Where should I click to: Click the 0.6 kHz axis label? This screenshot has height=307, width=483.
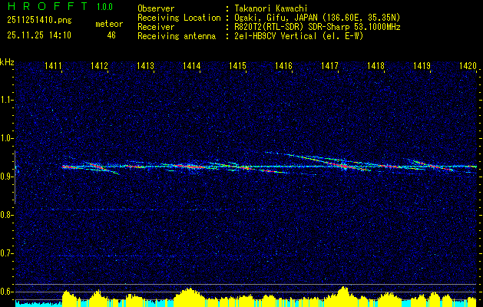click(x=6, y=292)
